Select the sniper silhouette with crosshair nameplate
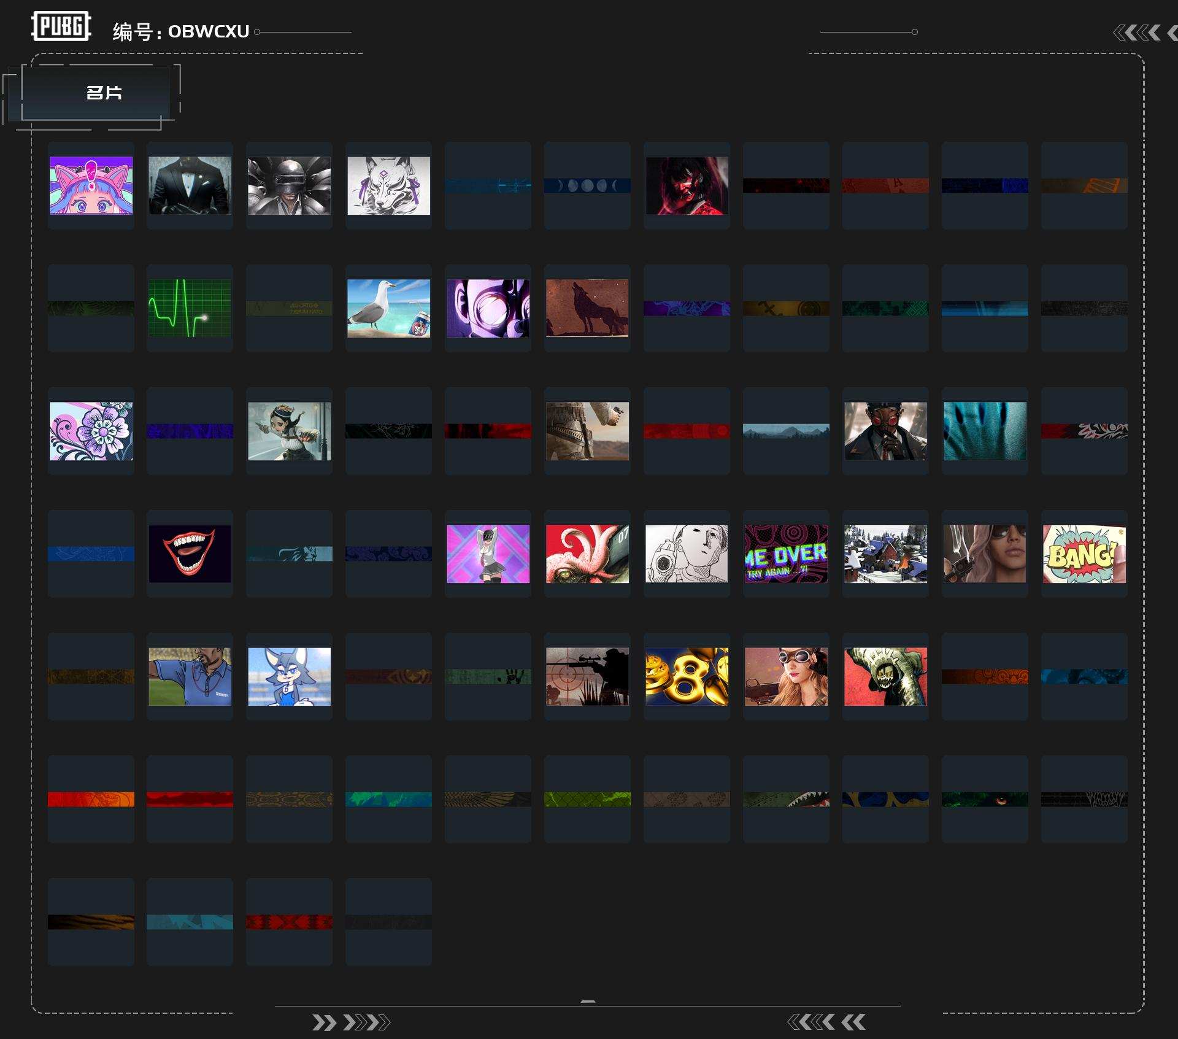The width and height of the screenshot is (1178, 1039). click(x=587, y=676)
